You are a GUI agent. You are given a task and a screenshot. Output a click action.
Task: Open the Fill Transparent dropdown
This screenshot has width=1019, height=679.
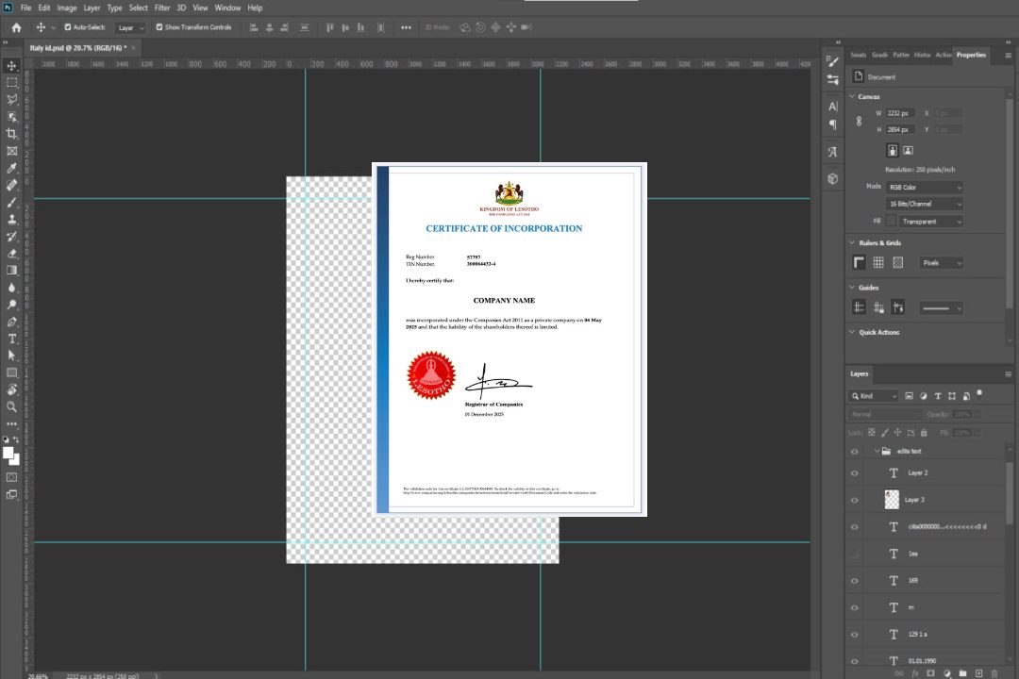(930, 222)
